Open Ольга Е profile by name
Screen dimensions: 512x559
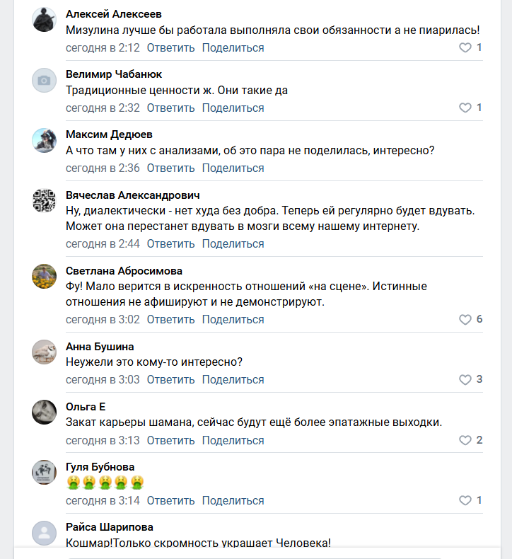click(x=86, y=406)
